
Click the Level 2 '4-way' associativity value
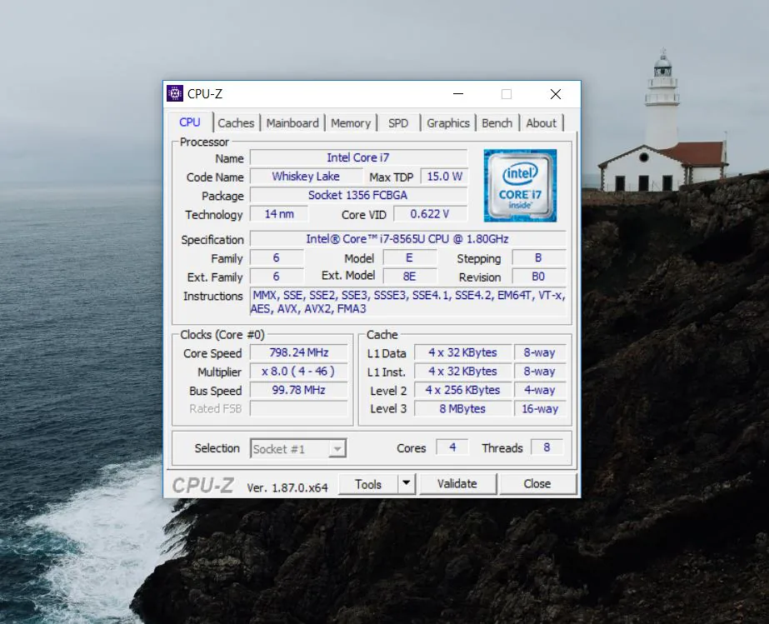pos(540,390)
